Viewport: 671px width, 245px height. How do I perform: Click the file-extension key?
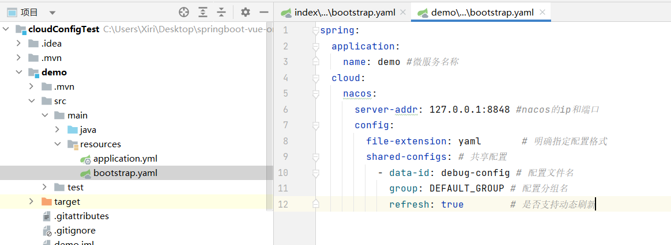[406, 141]
